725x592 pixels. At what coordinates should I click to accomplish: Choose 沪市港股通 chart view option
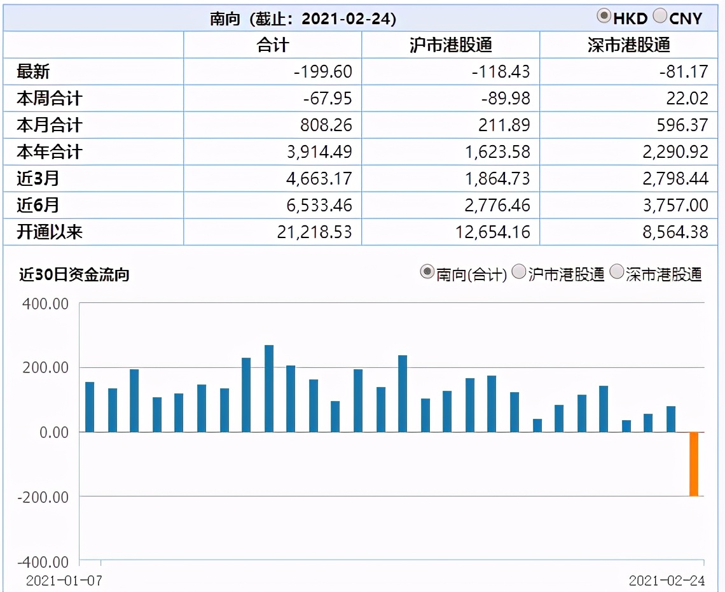518,272
